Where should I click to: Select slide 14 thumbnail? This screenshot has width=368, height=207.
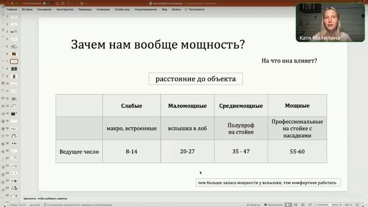[14, 114]
